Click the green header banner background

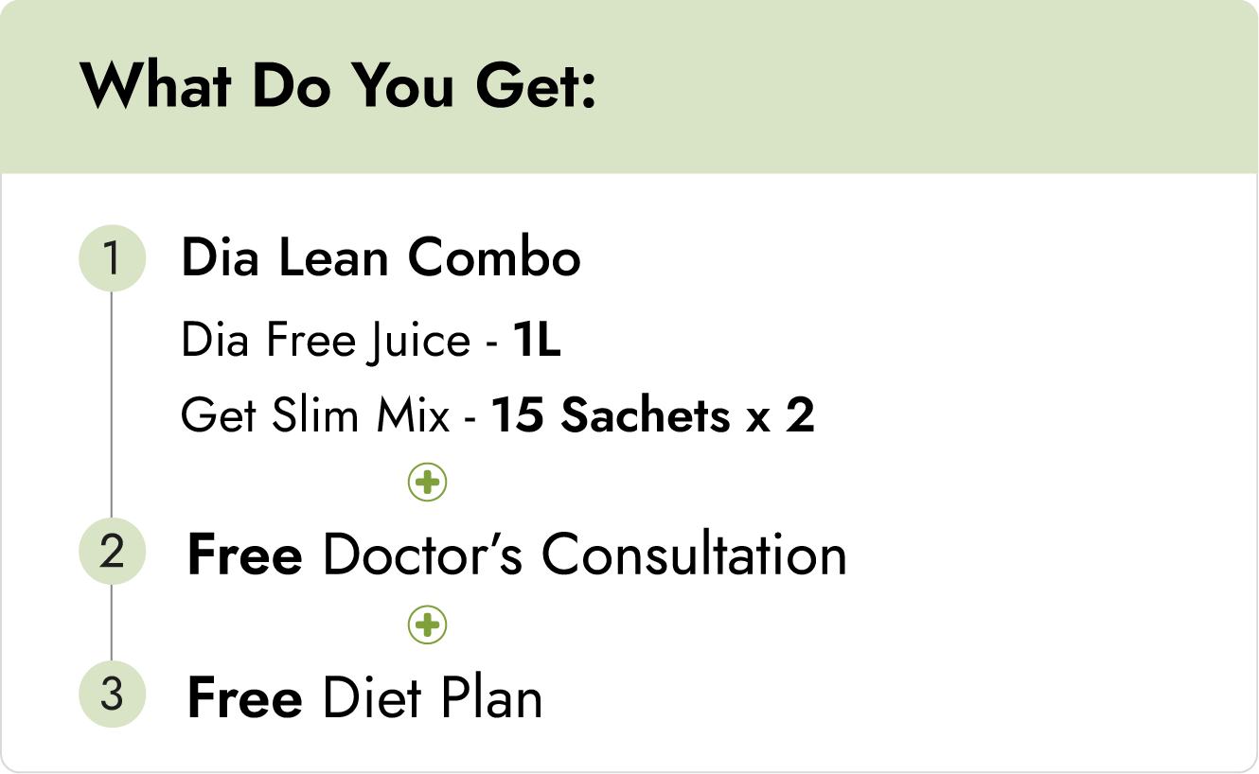(928, 87)
